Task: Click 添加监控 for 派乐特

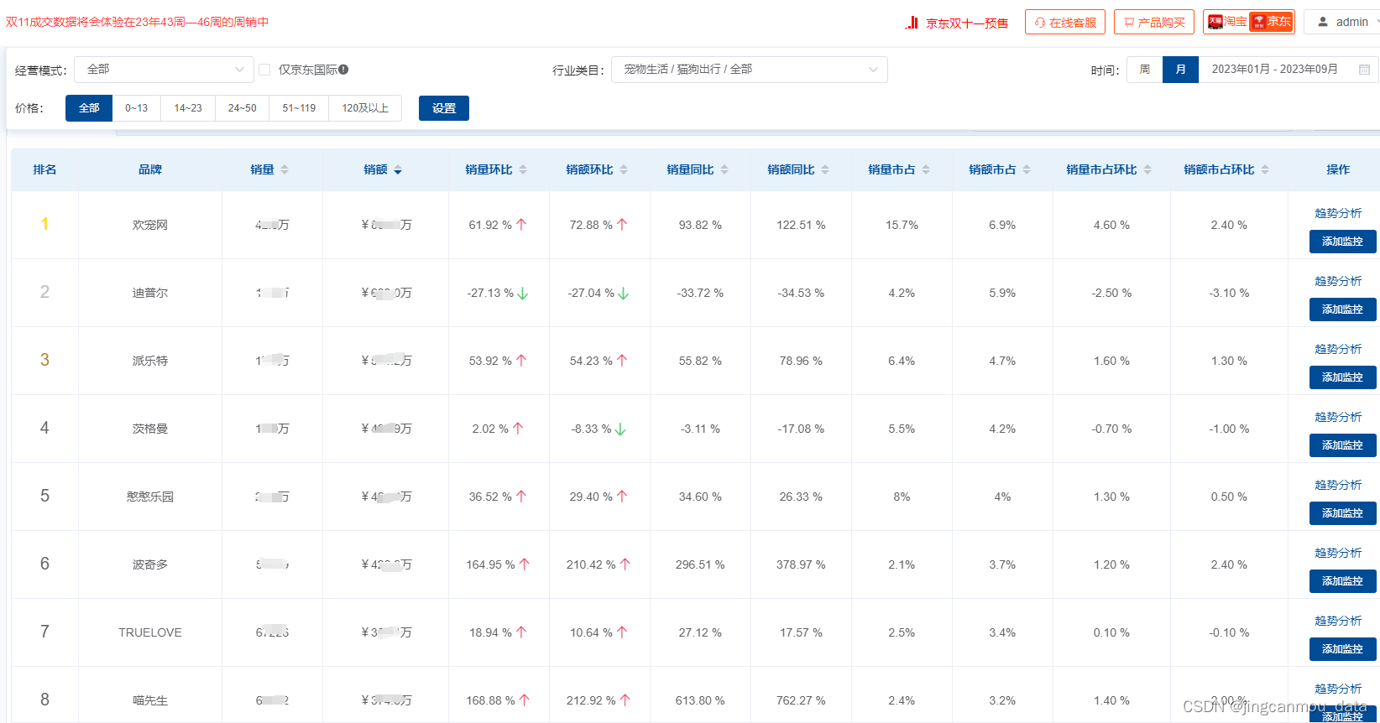Action: pyautogui.click(x=1342, y=377)
